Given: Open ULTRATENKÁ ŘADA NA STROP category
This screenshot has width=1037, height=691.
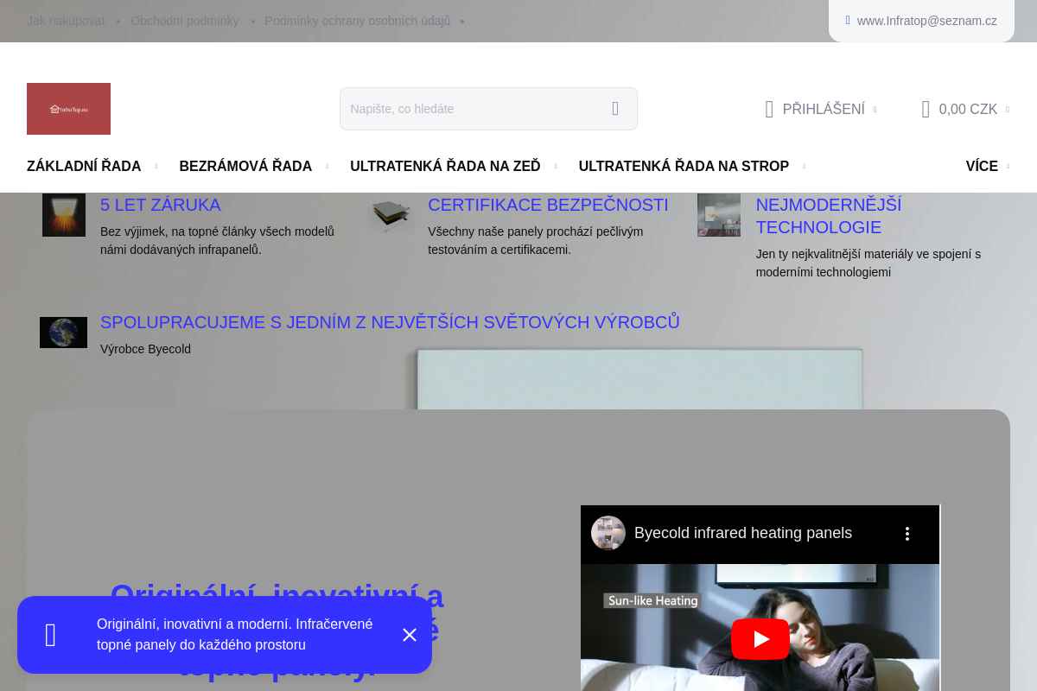Looking at the screenshot, I should [684, 166].
